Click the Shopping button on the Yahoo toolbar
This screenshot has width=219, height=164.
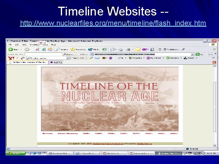pos(135,58)
